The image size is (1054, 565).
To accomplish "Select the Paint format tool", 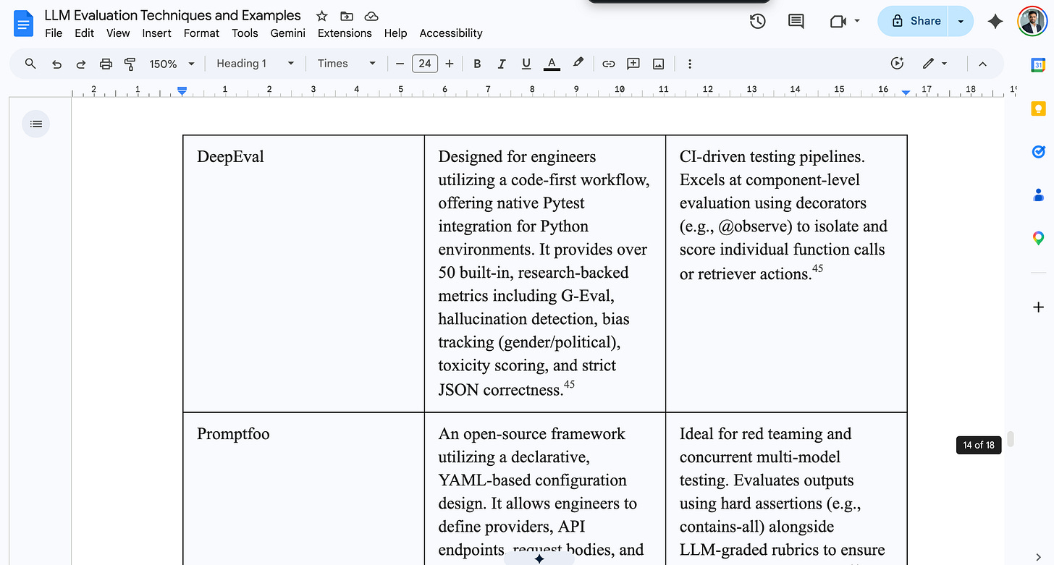I will point(130,64).
